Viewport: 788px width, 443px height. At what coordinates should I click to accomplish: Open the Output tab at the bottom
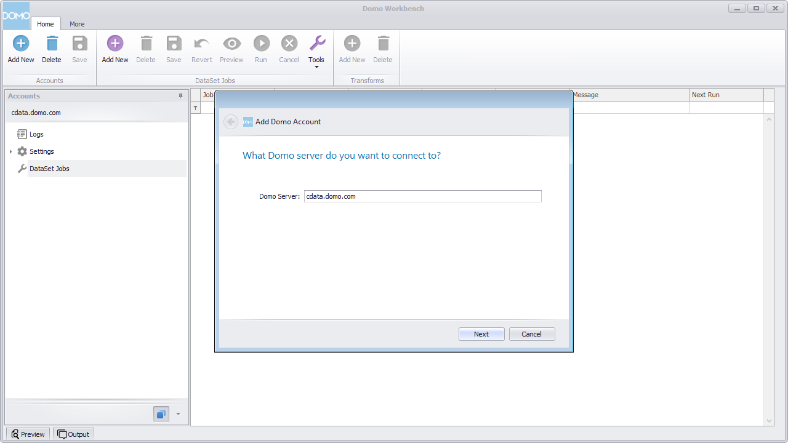coord(73,434)
